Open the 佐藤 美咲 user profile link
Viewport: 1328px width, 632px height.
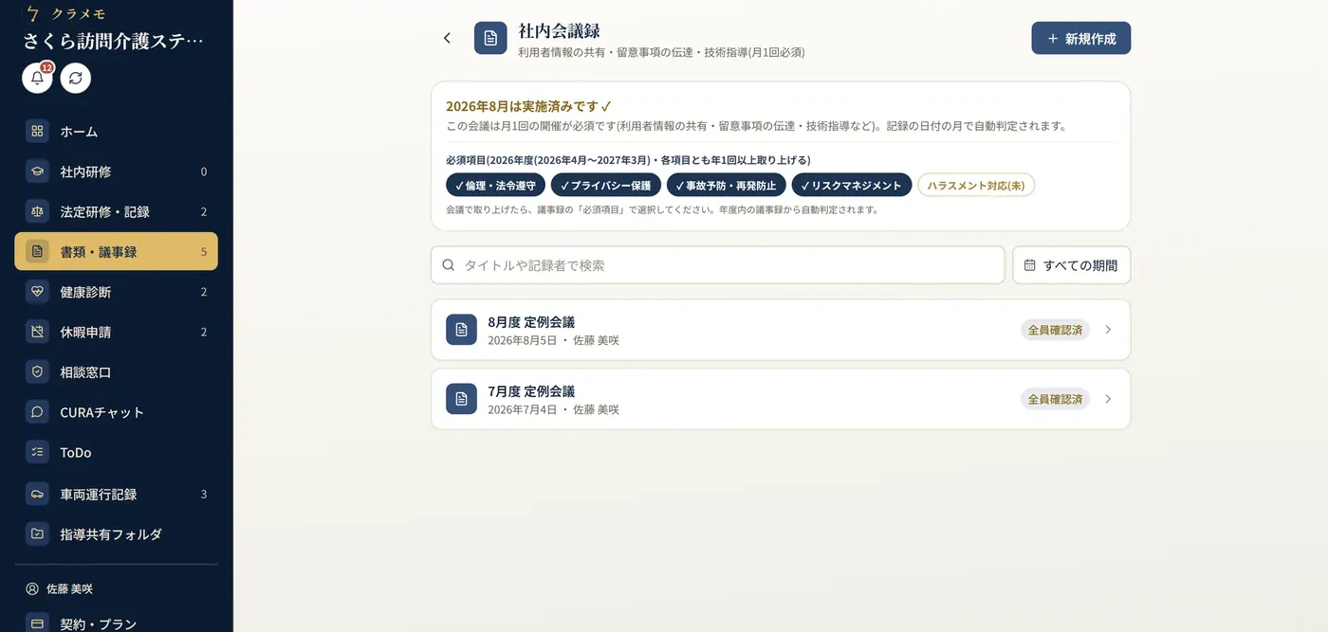click(60, 588)
